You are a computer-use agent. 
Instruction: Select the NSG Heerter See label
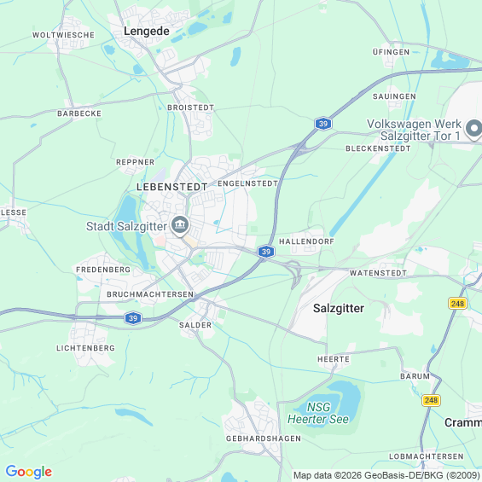coord(318,413)
